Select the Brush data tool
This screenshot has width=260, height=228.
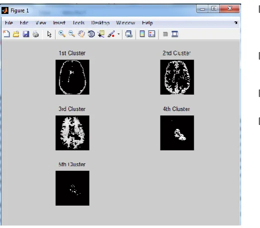[x=111, y=34]
